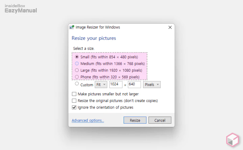Image resolution: width=243 pixels, height=150 pixels.
Task: Click the custom width field showing 1024
Action: click(116, 84)
